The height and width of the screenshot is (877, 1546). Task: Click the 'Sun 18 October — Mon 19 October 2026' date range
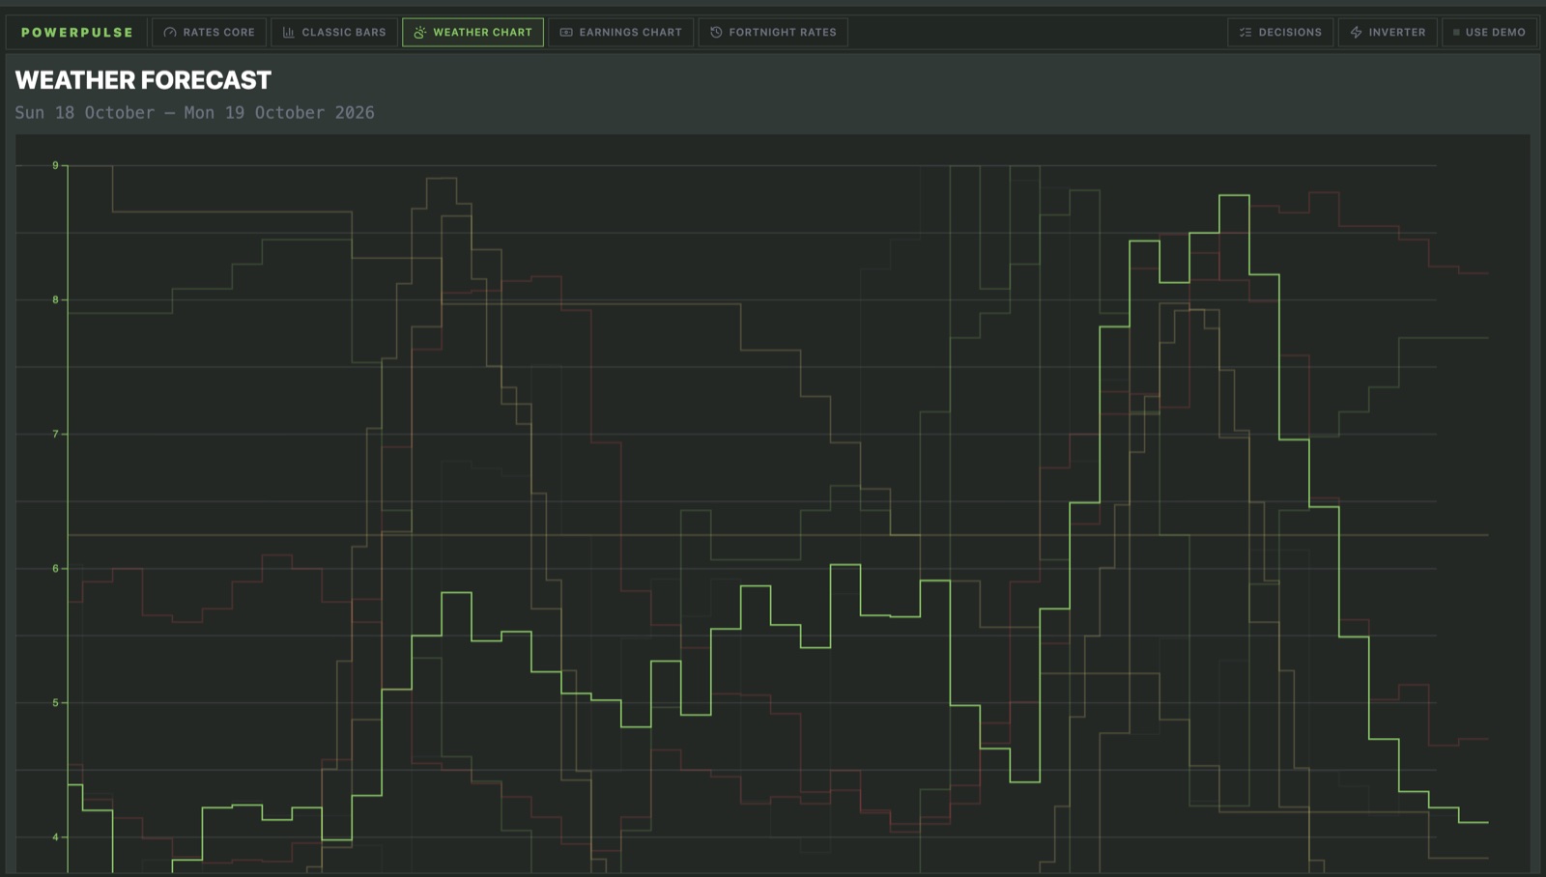[194, 112]
